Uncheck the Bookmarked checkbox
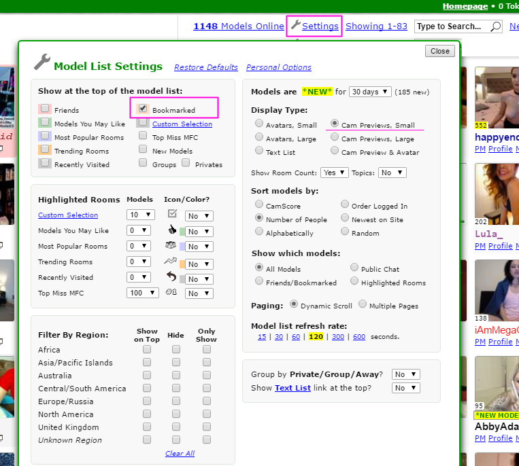519x466 pixels. pyautogui.click(x=143, y=108)
